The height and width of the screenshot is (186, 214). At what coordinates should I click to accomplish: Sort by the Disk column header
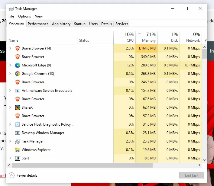(x=169, y=38)
